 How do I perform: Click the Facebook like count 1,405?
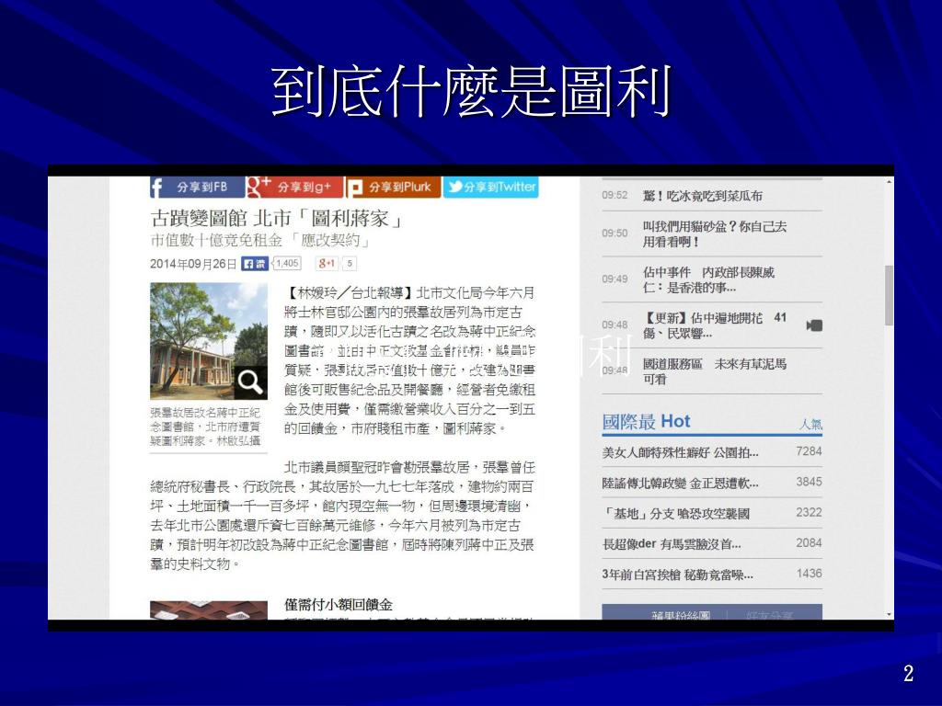pos(287,263)
